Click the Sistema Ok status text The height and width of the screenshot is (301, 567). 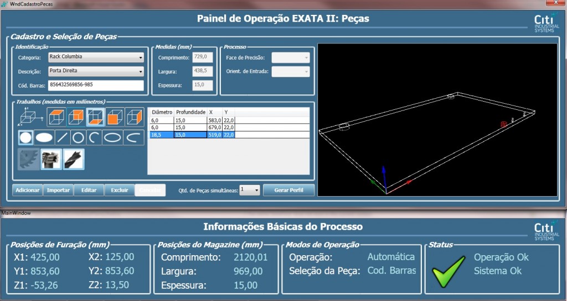[x=498, y=271]
